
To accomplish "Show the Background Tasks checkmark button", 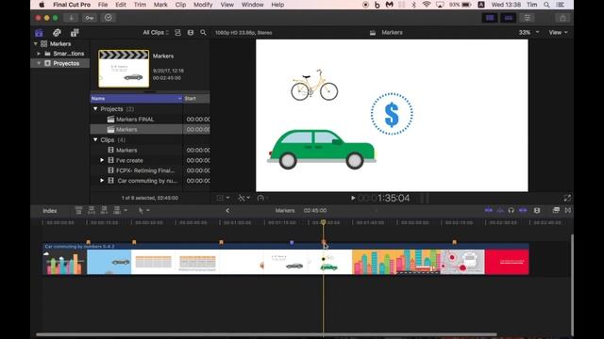I will tap(109, 18).
